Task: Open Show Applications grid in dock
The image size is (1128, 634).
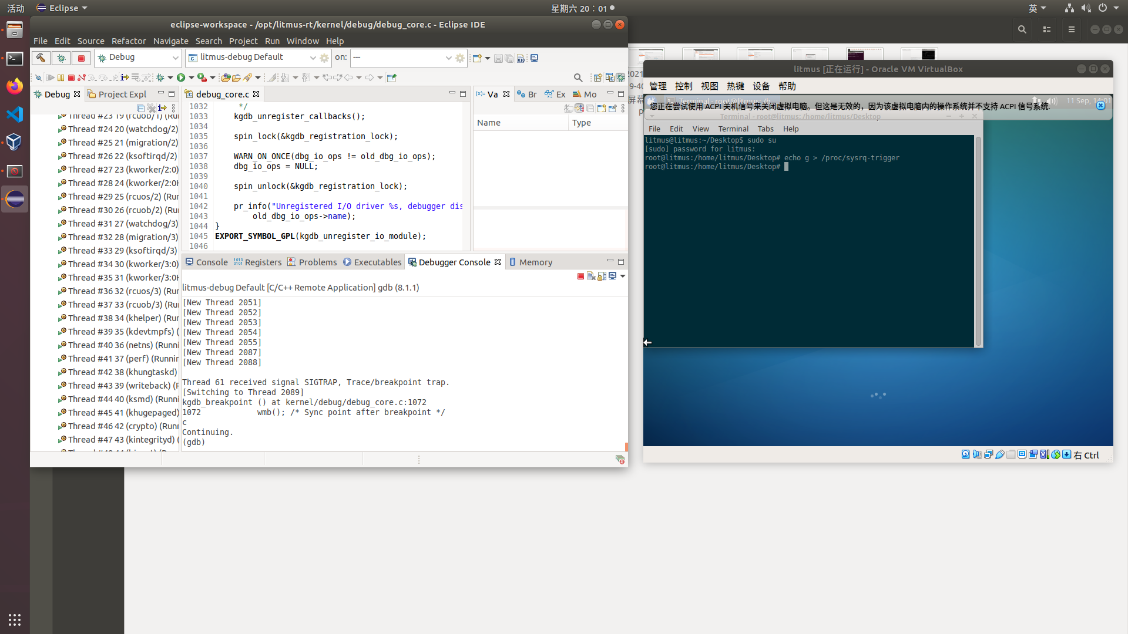Action: point(15,619)
